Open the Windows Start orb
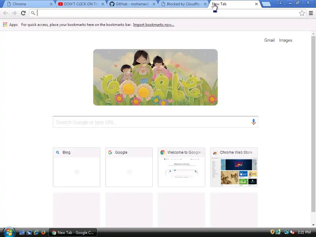This screenshot has height=237, width=316. click(9, 232)
